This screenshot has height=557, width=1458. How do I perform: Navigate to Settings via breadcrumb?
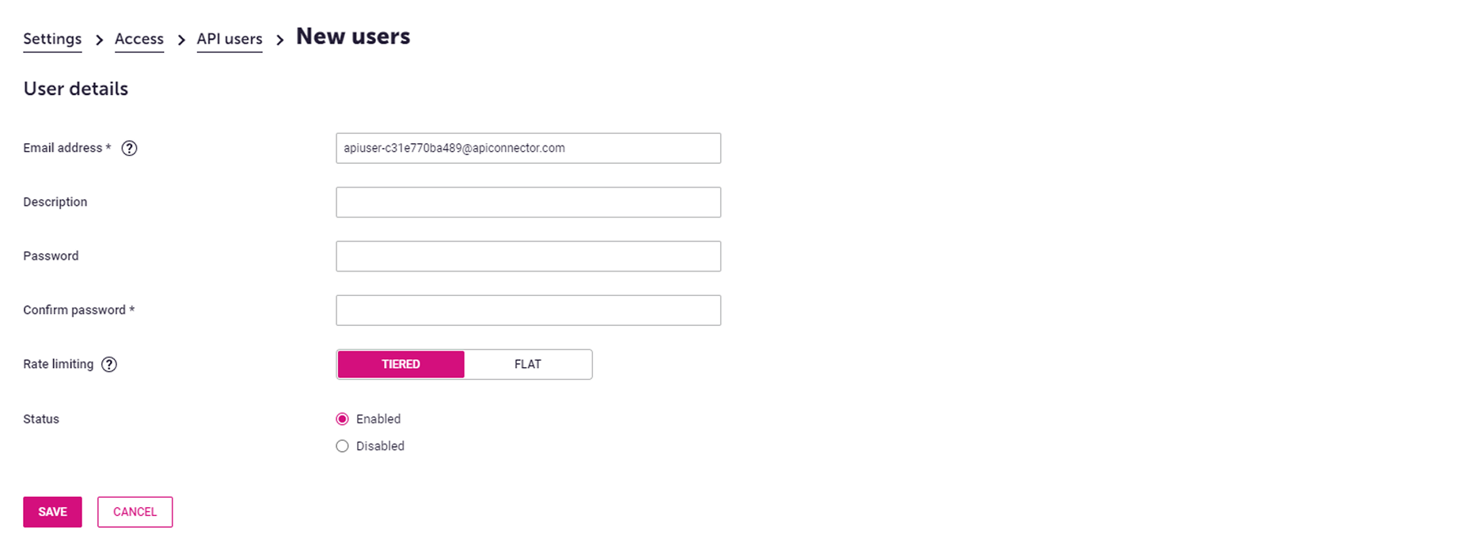click(52, 38)
